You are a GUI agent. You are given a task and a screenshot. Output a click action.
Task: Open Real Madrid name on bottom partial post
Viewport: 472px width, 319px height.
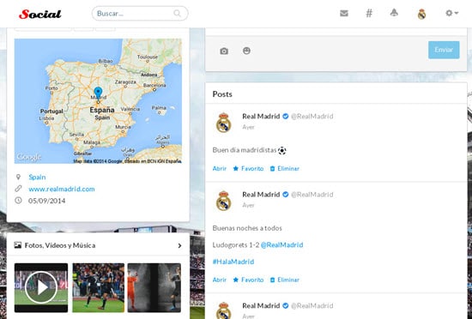tap(261, 306)
